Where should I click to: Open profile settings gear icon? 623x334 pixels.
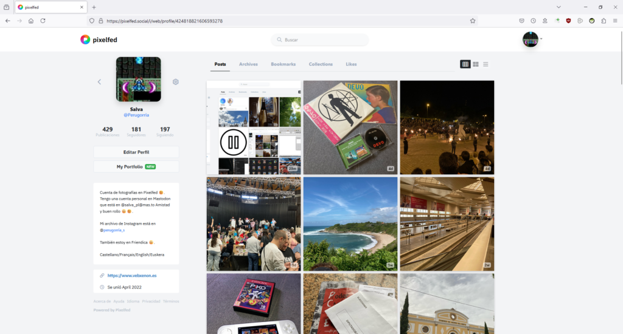[176, 82]
